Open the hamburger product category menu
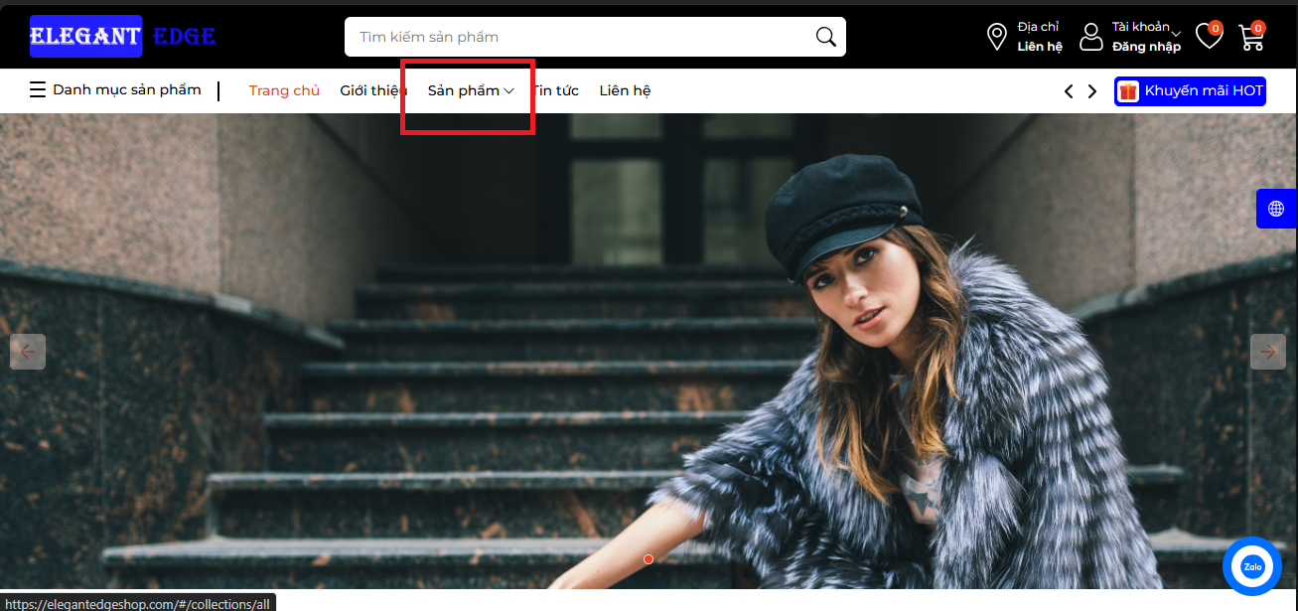The height and width of the screenshot is (611, 1298). tap(38, 90)
